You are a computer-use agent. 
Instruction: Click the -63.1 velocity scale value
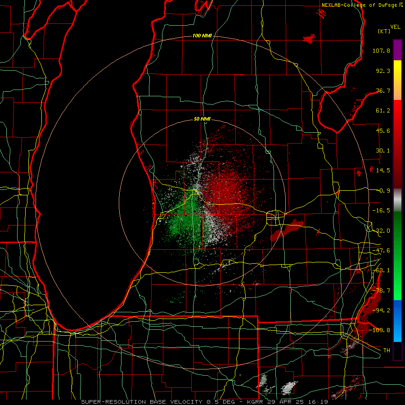[x=381, y=270]
